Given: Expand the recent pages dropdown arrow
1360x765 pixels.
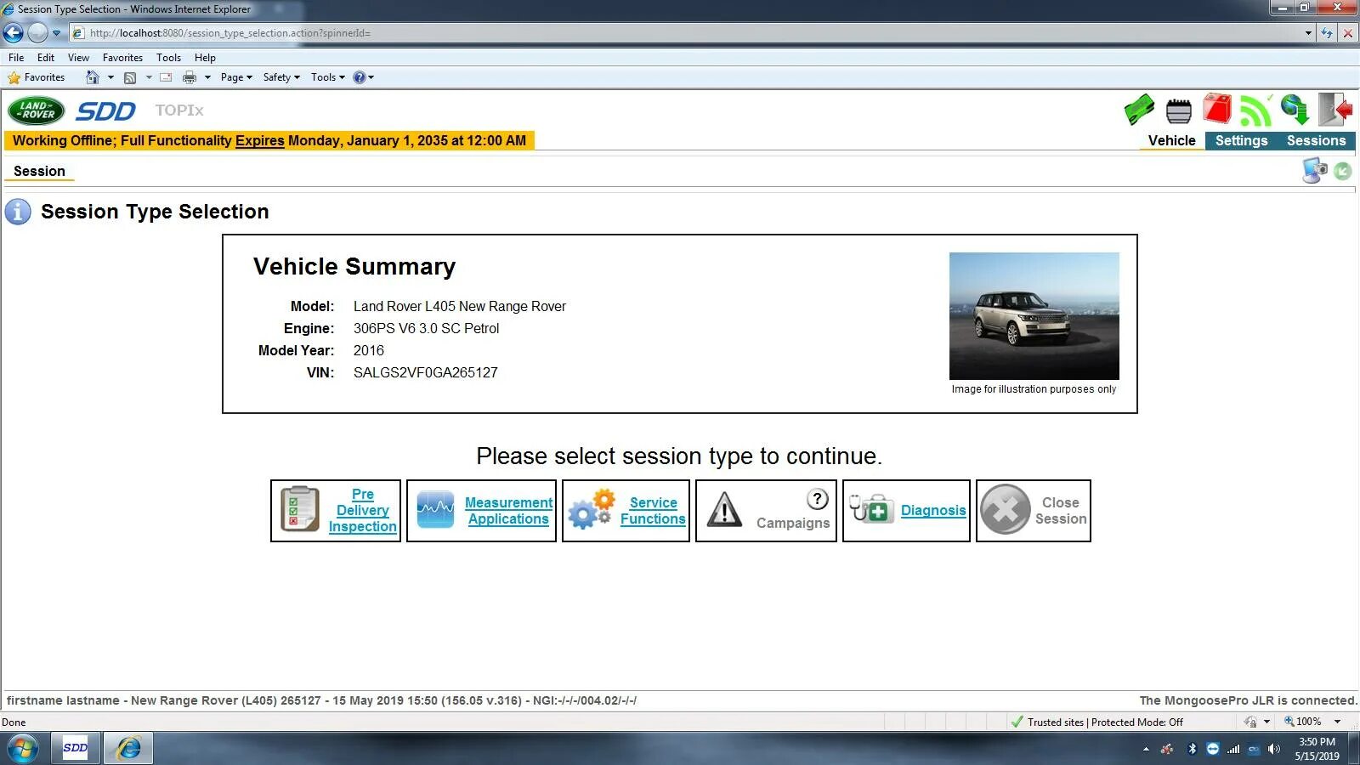Looking at the screenshot, I should [56, 33].
